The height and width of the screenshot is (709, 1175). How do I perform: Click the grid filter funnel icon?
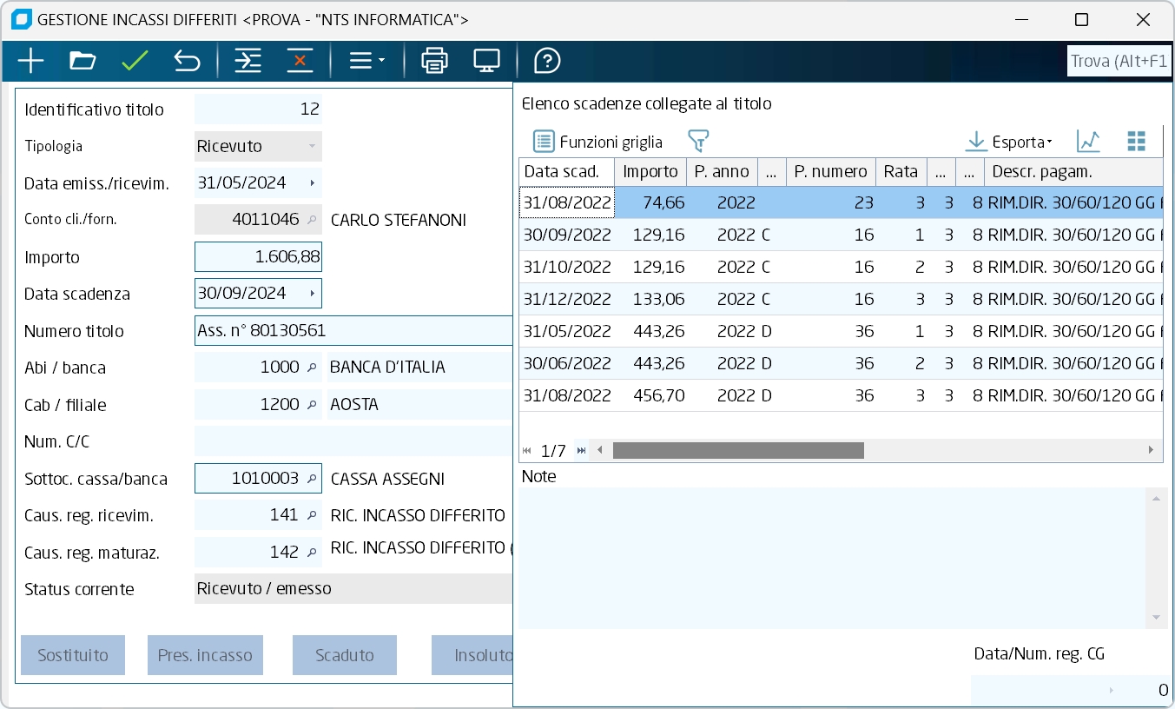[x=698, y=142]
